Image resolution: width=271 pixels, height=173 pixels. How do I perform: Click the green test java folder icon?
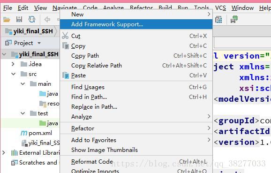pos(43,123)
